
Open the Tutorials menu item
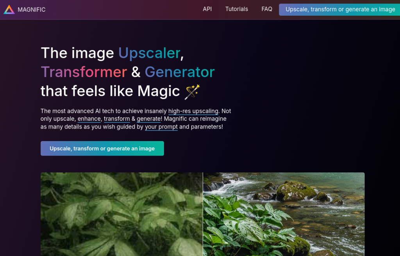coord(236,9)
